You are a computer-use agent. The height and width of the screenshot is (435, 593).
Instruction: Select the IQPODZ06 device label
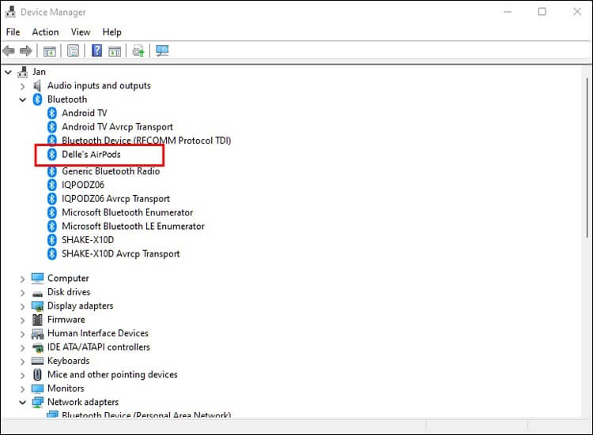(x=83, y=185)
